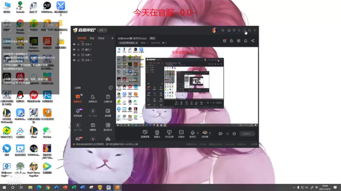
Task: Open Microsoft Edge from the taskbar
Action: click(x=39, y=188)
